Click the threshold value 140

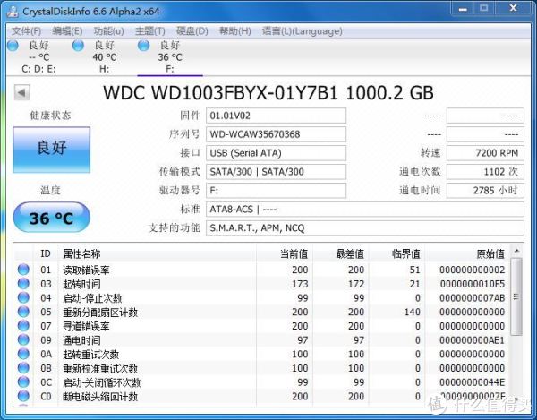pyautogui.click(x=412, y=312)
